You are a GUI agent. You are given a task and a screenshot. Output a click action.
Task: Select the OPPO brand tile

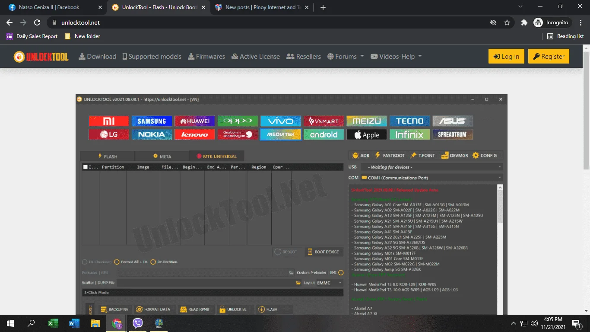(x=238, y=121)
